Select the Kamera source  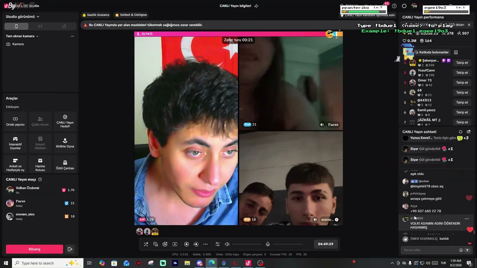(15, 44)
